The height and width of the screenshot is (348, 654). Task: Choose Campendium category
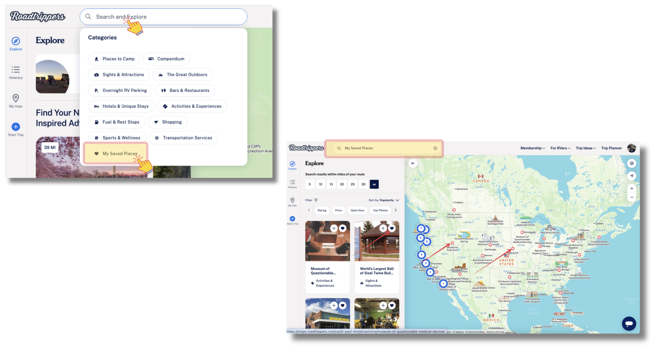click(x=166, y=59)
